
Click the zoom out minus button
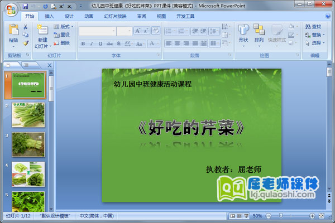[x=269, y=216]
